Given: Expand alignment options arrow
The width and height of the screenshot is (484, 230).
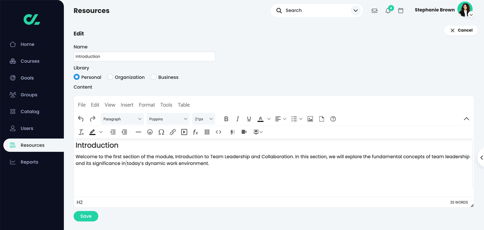Looking at the screenshot, I should [x=285, y=119].
